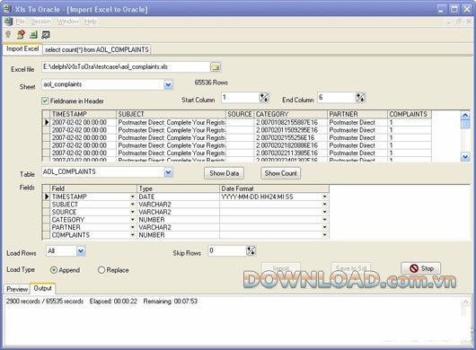476x350 pixels.
Task: Open the browse folder icon for Excel file
Action: click(x=216, y=66)
